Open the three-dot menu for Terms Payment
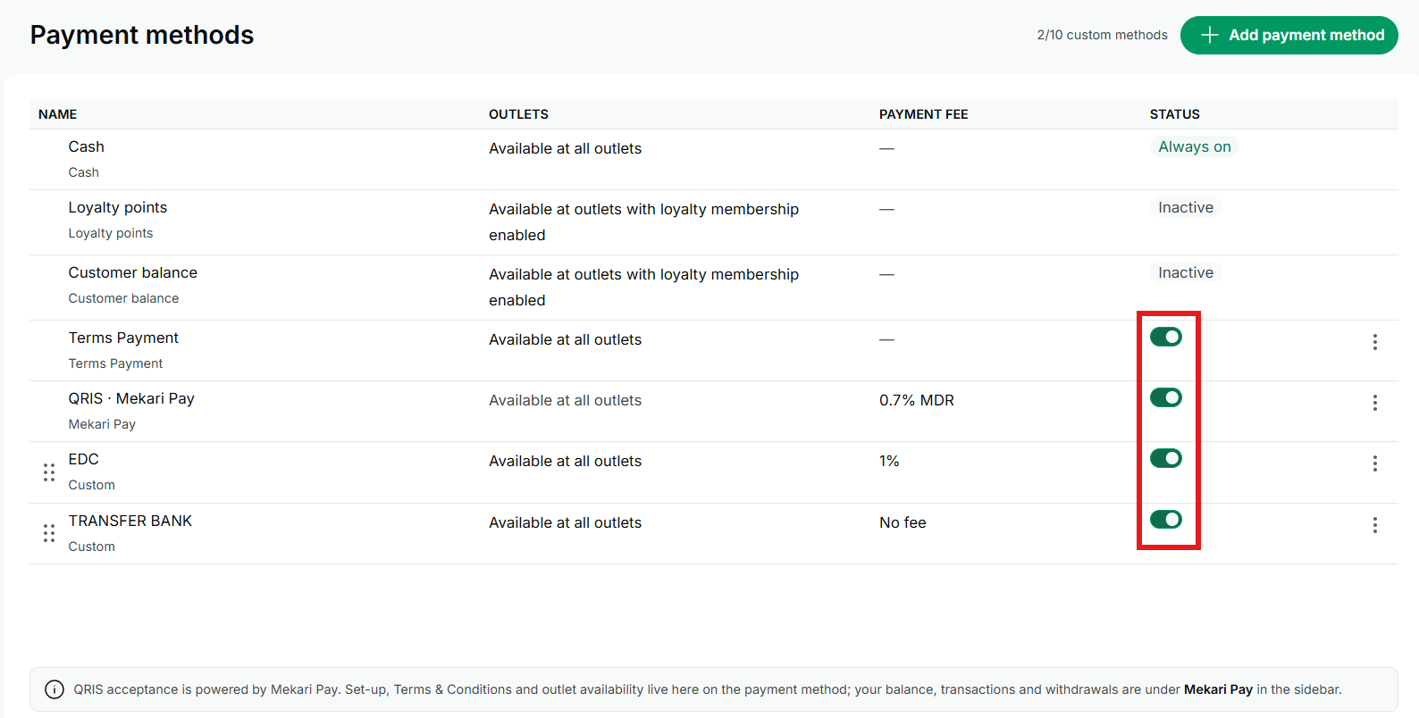1419x718 pixels. [x=1374, y=342]
